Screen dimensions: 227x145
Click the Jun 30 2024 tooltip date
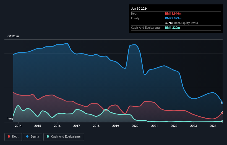[x=139, y=9]
